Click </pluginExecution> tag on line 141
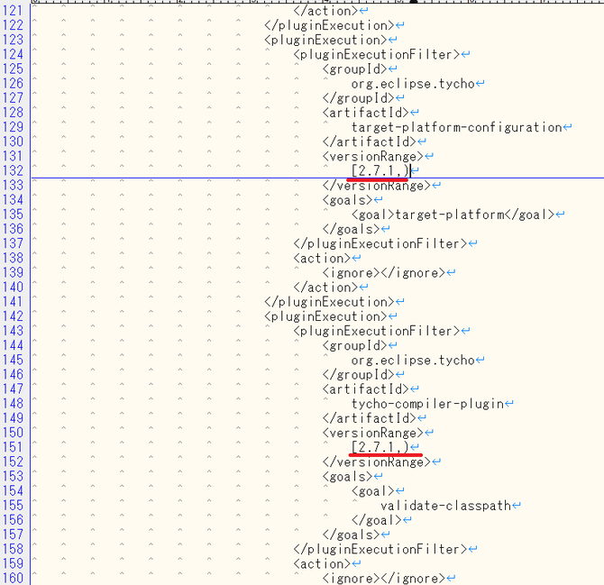The width and height of the screenshot is (604, 585). pos(329,302)
